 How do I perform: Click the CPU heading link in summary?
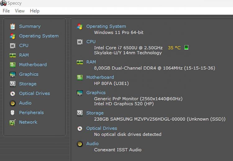(x=91, y=42)
